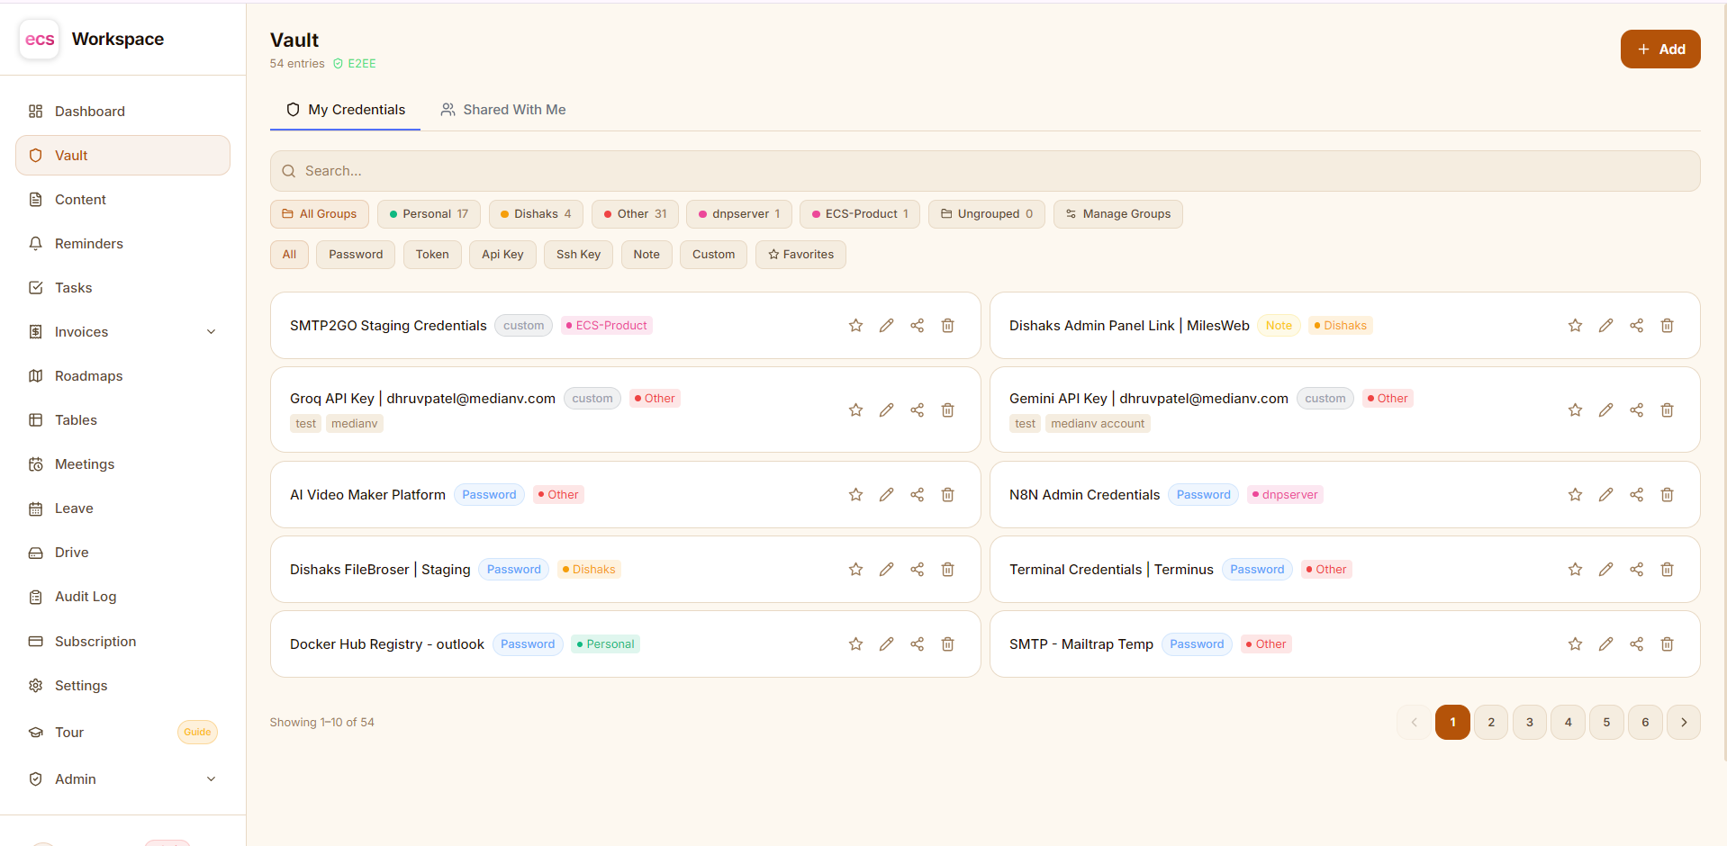Go to page 6 of results
This screenshot has width=1727, height=846.
pyautogui.click(x=1645, y=723)
